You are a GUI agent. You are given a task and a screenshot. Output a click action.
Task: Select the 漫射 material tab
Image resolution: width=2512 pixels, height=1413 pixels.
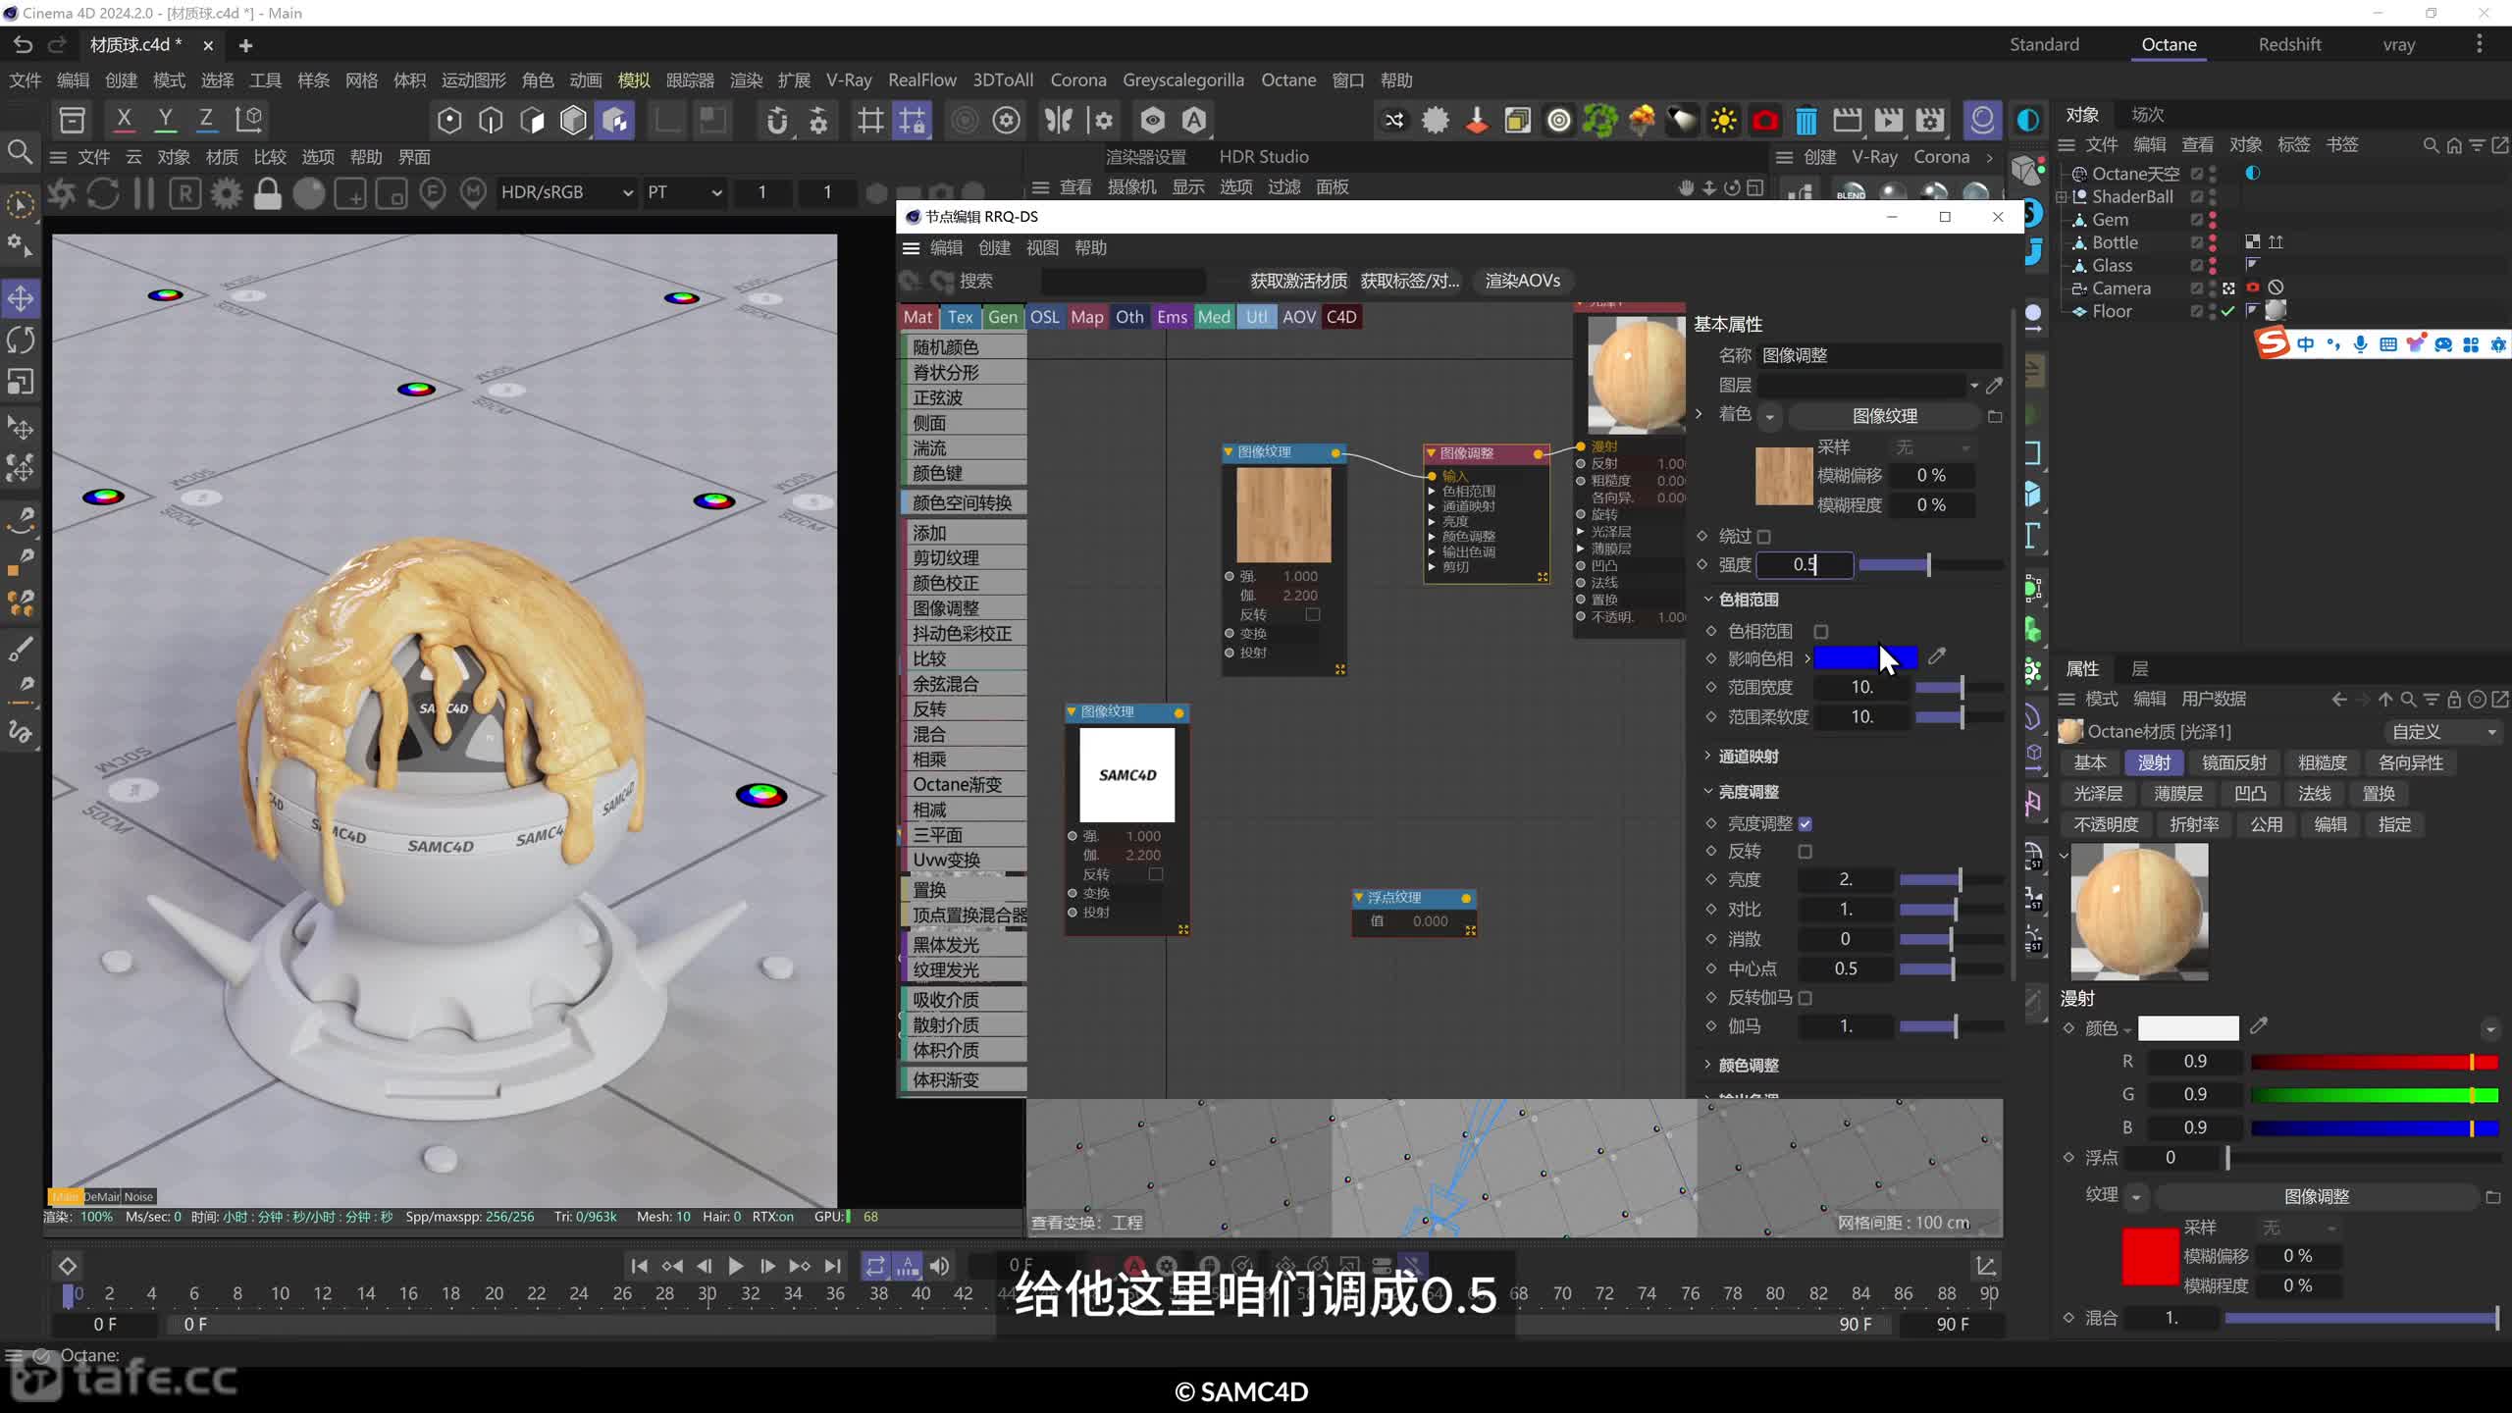(2154, 762)
